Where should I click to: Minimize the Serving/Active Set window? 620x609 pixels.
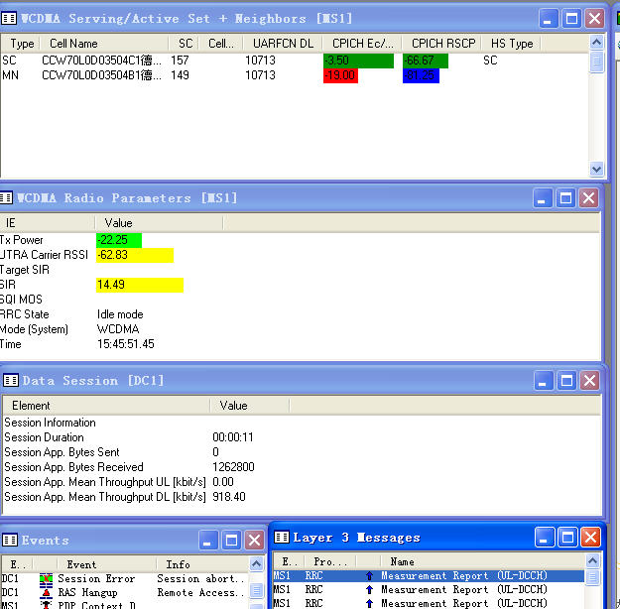549,19
